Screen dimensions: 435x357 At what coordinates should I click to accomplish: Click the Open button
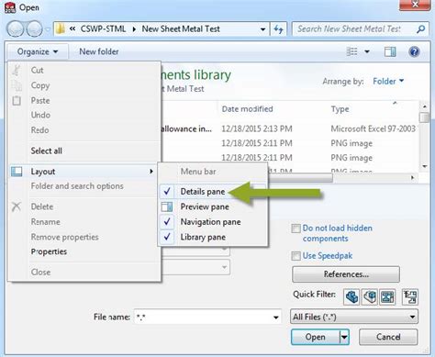pyautogui.click(x=316, y=337)
